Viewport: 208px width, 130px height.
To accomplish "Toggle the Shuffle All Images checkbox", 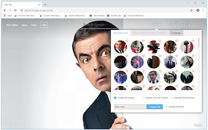I will [x=115, y=98].
